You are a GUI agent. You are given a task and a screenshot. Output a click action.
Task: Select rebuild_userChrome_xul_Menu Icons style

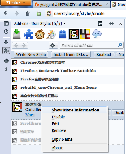point(67,88)
